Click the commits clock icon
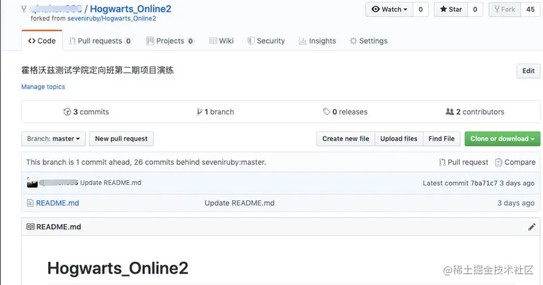The width and height of the screenshot is (543, 285). 67,112
